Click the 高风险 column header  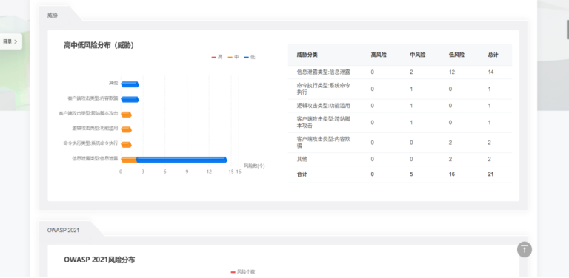[379, 55]
